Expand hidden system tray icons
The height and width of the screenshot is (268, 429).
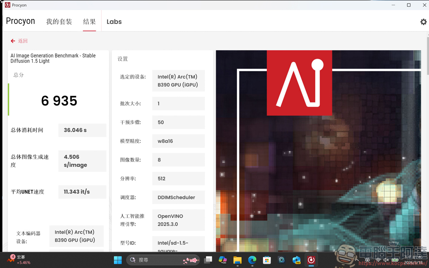[356, 260]
